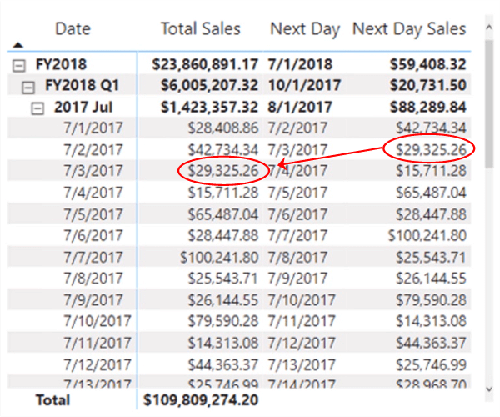Click the grand total $109,809,274.20
500x417 pixels.
(x=202, y=400)
